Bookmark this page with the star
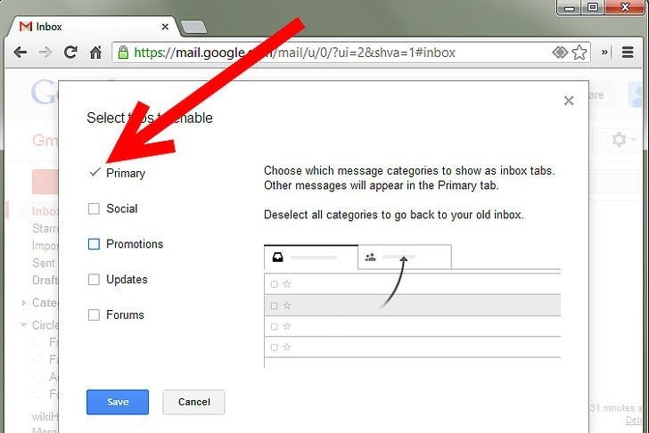Screen dimensions: 649x433 (579, 53)
